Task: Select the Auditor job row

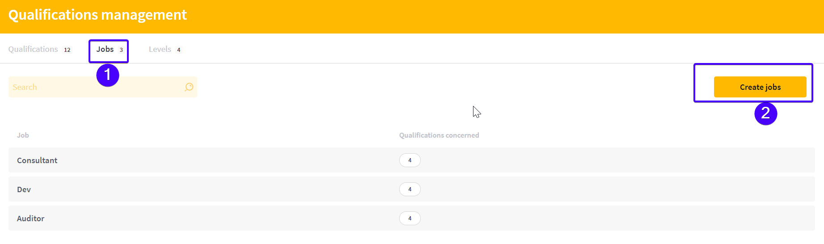Action: pyautogui.click(x=411, y=218)
